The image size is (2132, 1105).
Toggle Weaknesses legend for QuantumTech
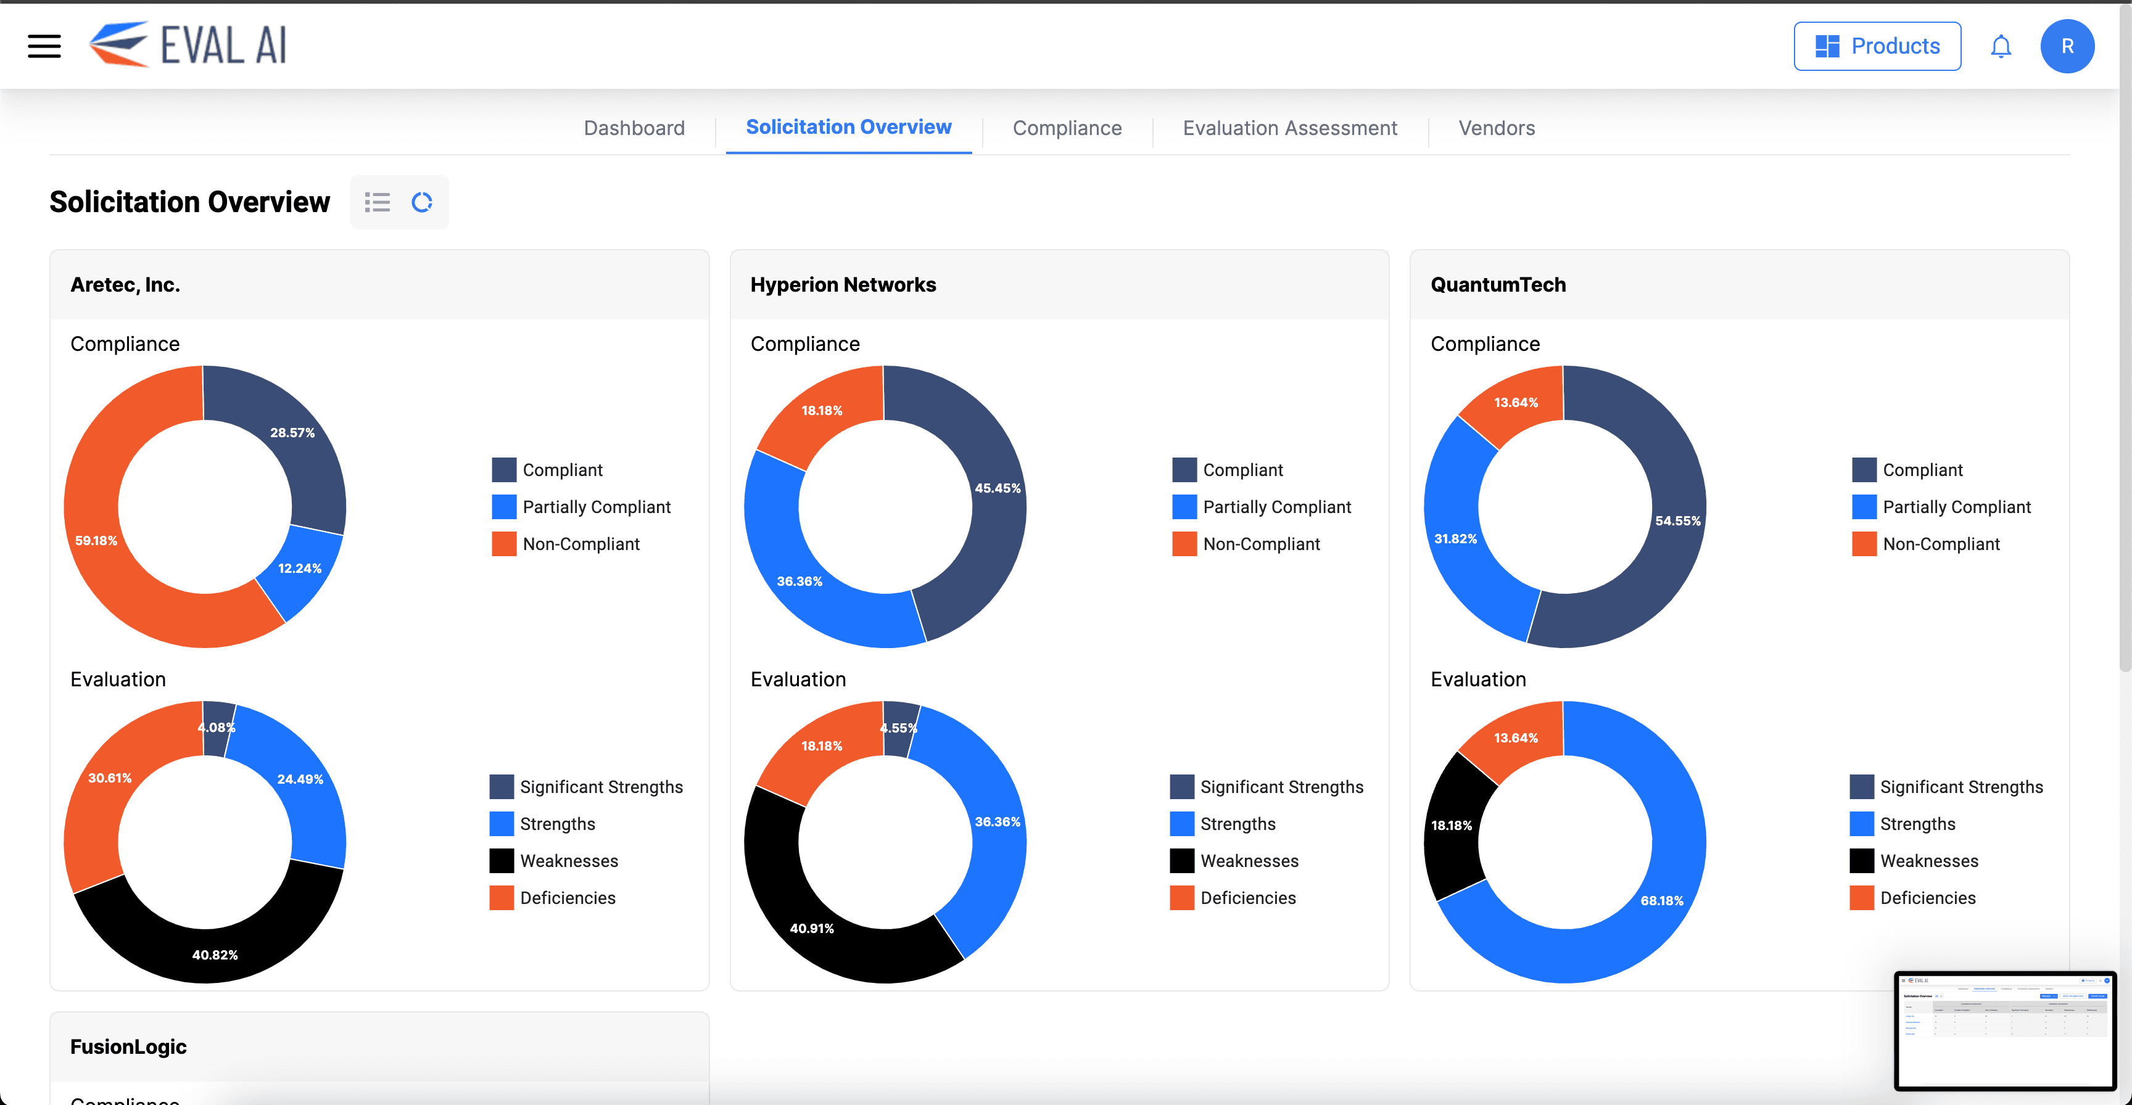(1914, 861)
